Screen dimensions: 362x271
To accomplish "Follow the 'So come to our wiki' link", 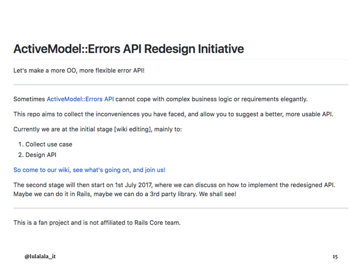I will (89, 170).
